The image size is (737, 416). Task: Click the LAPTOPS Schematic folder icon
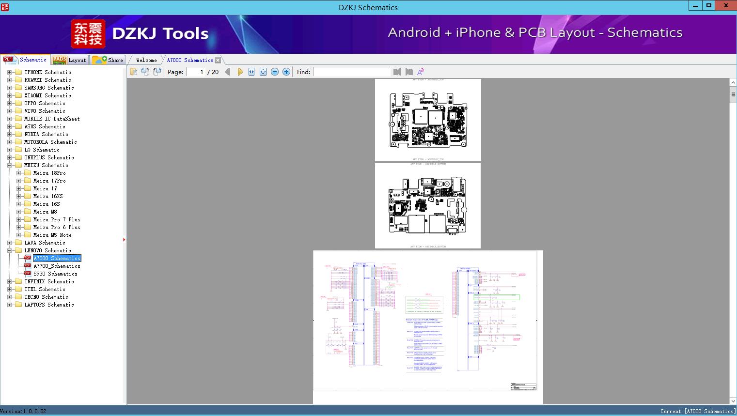(x=18, y=305)
